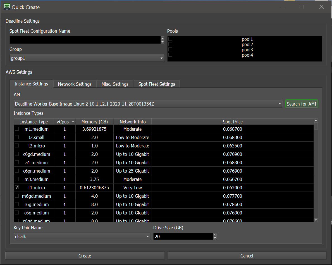Tick the c6gd.medium instance checkbox

(x=17, y=154)
